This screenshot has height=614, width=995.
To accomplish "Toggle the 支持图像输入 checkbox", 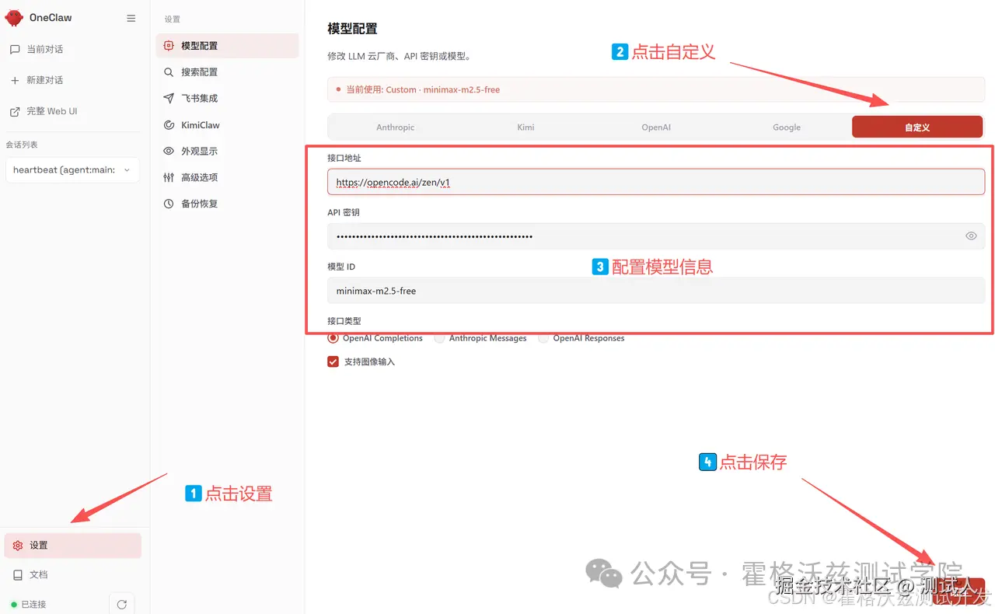I will pyautogui.click(x=333, y=361).
